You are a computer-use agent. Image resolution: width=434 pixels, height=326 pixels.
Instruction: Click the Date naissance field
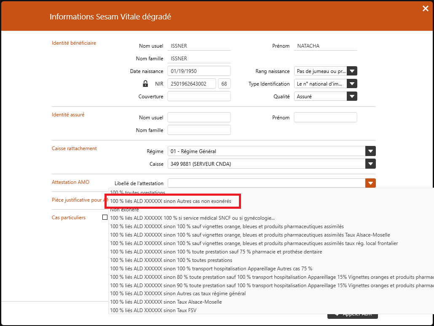click(199, 71)
